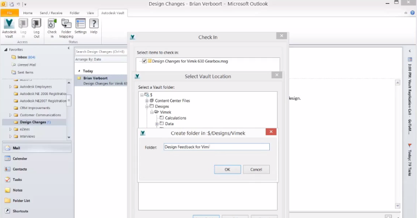
Task: Open Autodesk Vault ribbon button
Action: (9, 29)
